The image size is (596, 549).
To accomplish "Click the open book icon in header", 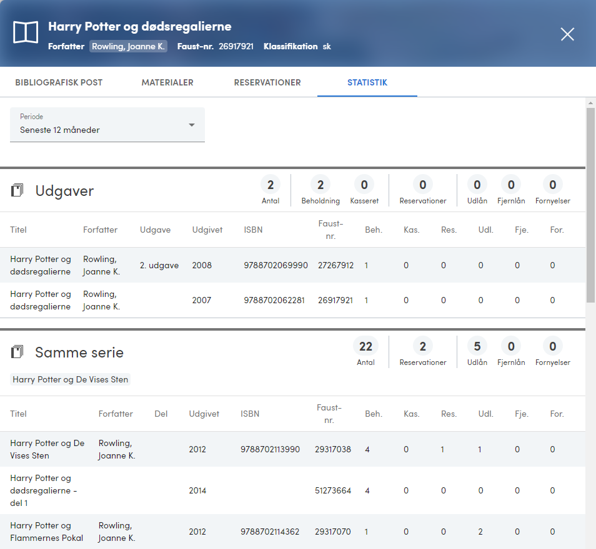I will [26, 32].
